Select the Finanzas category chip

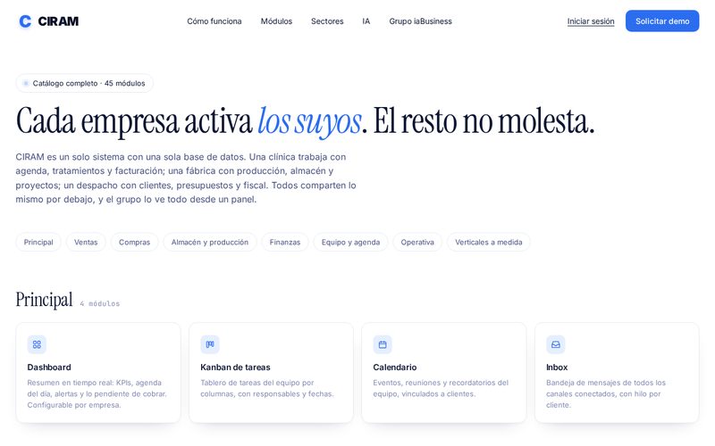pyautogui.click(x=285, y=242)
